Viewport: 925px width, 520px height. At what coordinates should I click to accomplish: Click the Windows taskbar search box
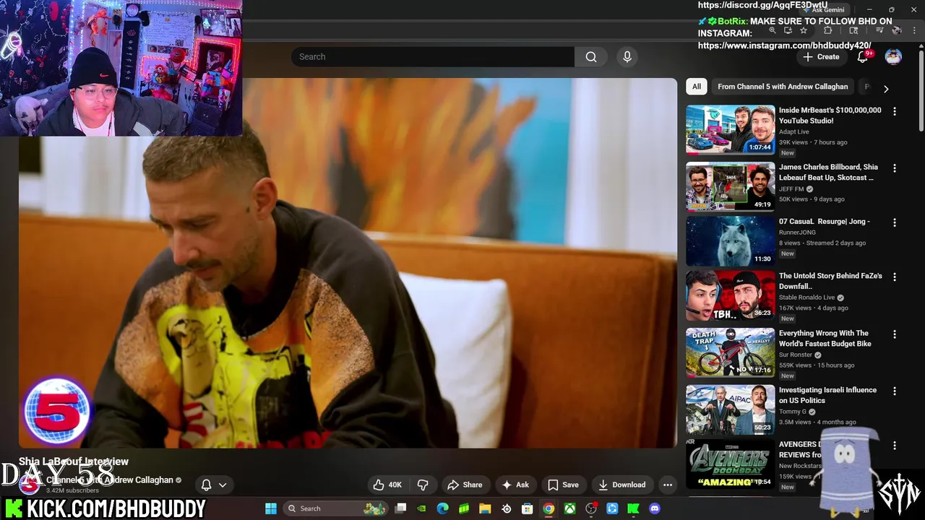pyautogui.click(x=335, y=508)
